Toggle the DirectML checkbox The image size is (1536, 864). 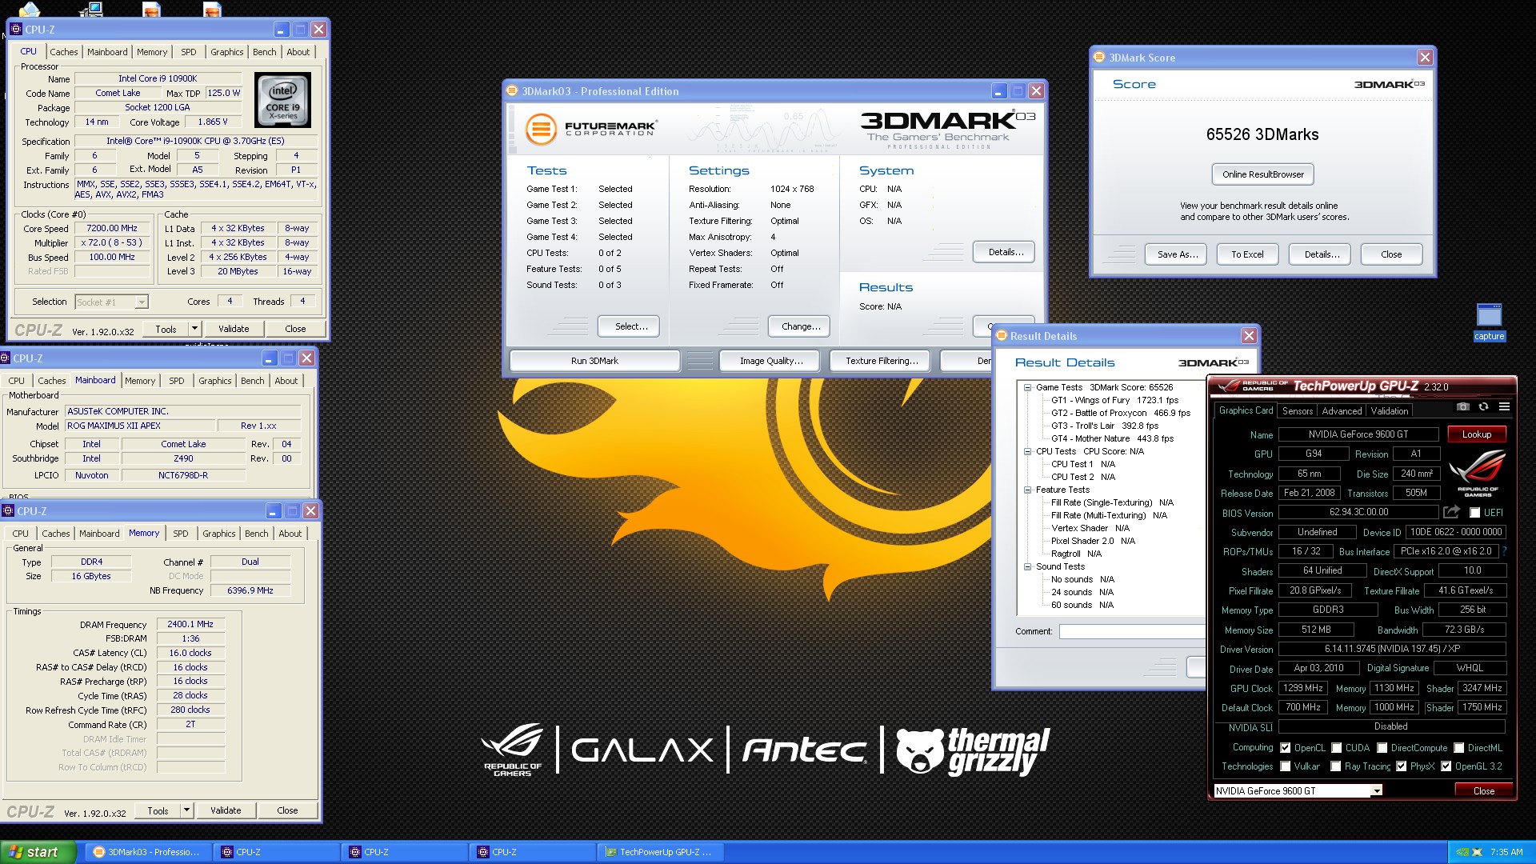tap(1458, 748)
